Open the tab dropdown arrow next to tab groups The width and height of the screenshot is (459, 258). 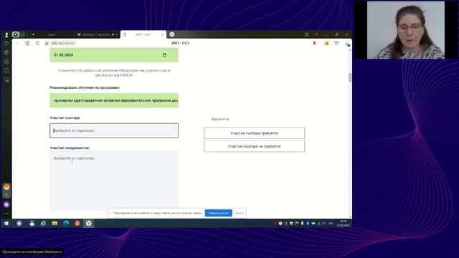pos(23,34)
